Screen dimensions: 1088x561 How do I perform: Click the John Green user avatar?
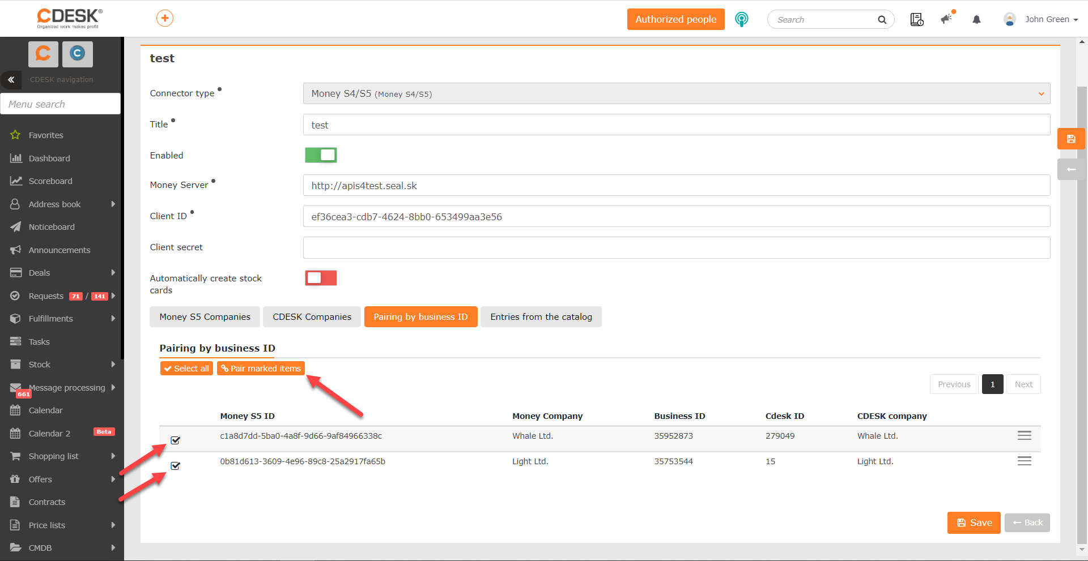coord(1010,19)
